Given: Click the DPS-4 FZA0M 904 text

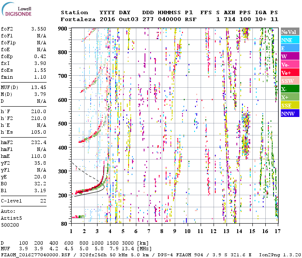Looking at the screenshot, I should click(x=180, y=255).
